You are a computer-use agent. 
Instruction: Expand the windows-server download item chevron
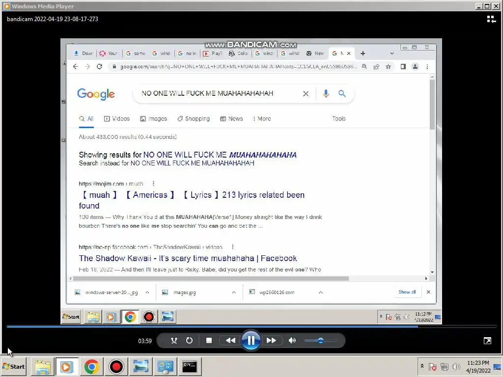[x=147, y=293]
